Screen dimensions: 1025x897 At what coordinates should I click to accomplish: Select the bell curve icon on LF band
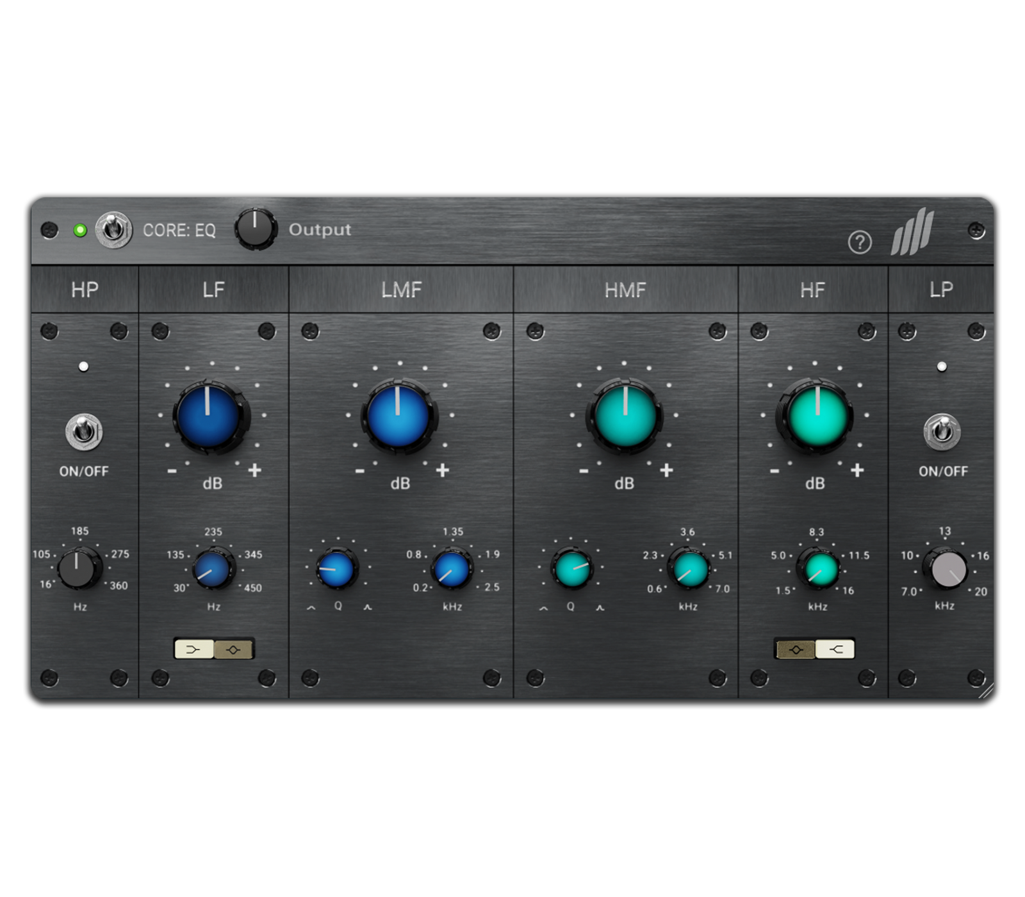(x=233, y=649)
